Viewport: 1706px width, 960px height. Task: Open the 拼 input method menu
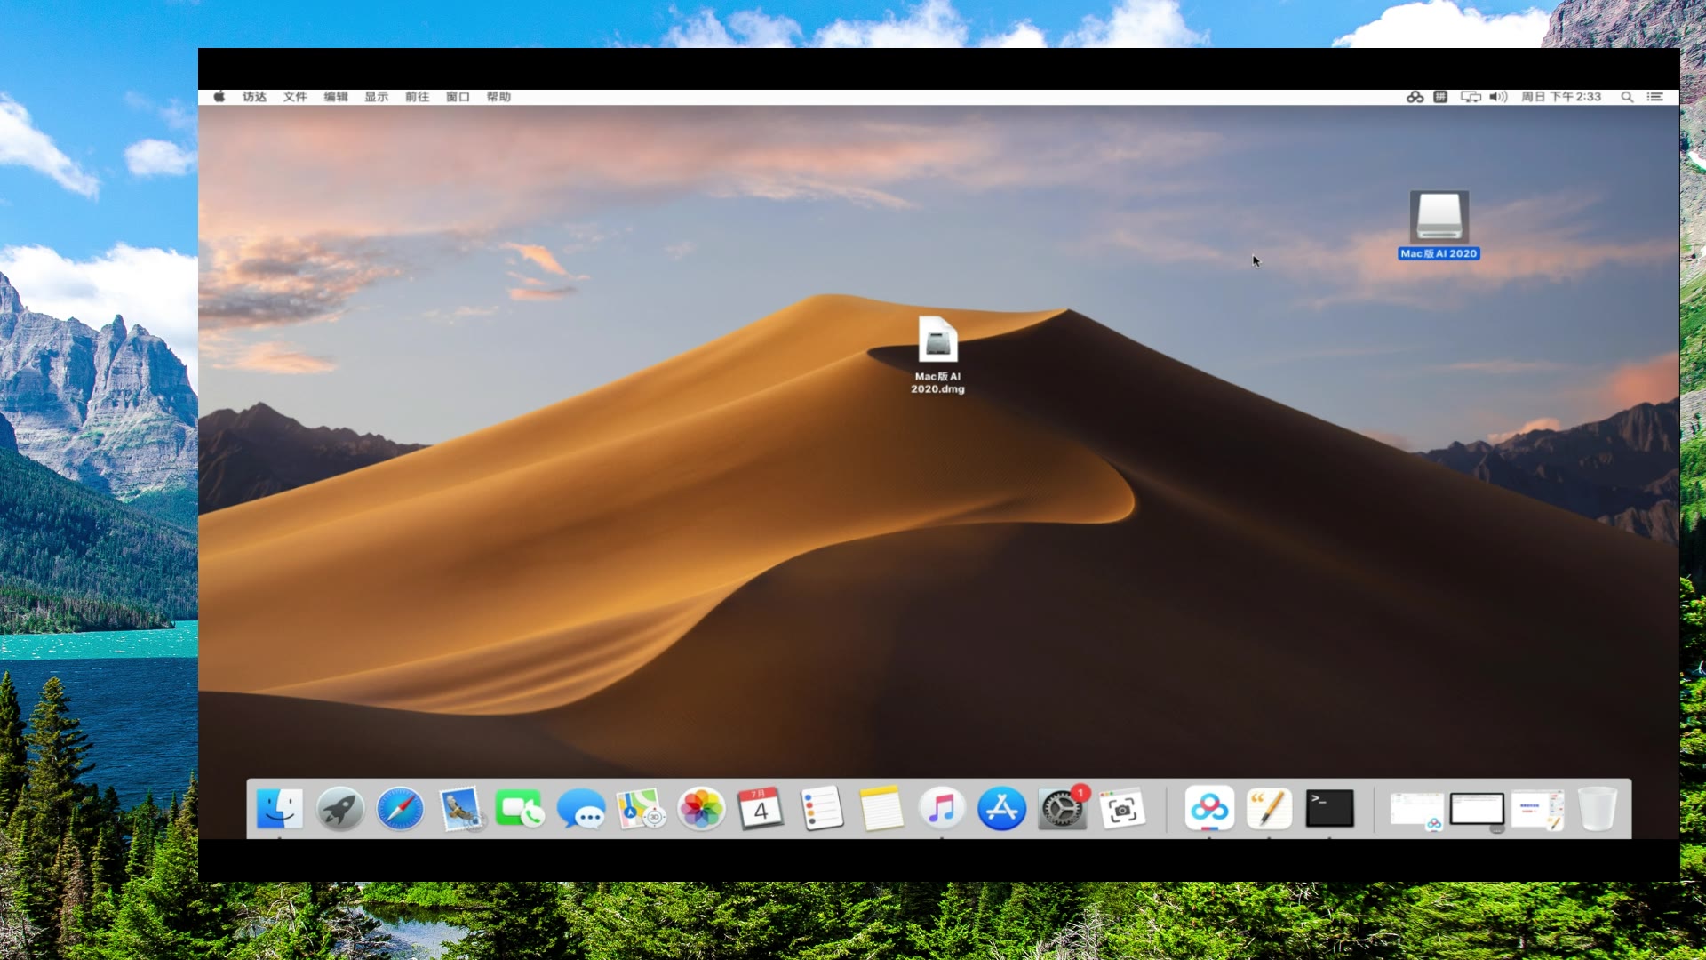pyautogui.click(x=1440, y=97)
